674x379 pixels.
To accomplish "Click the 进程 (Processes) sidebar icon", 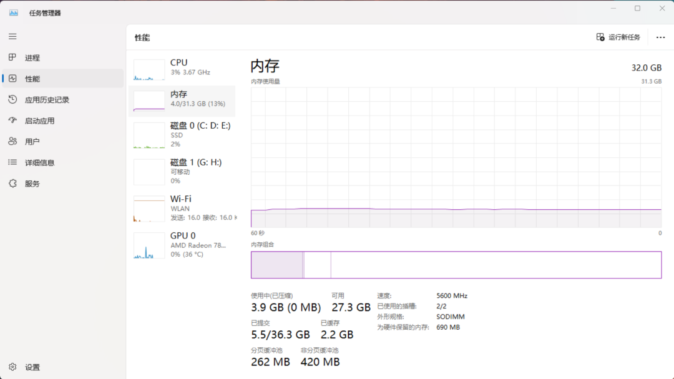I will point(12,57).
